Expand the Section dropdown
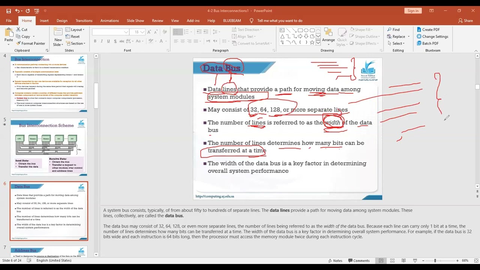 click(75, 43)
